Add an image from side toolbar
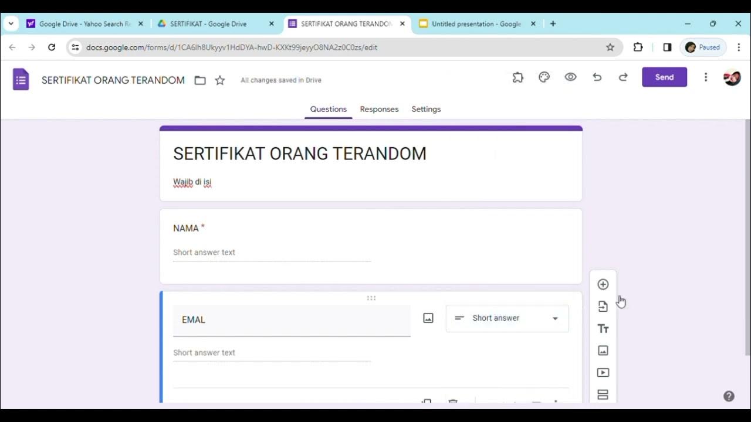 [x=603, y=350]
